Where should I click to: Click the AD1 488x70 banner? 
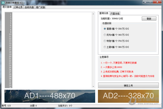click(50, 96)
